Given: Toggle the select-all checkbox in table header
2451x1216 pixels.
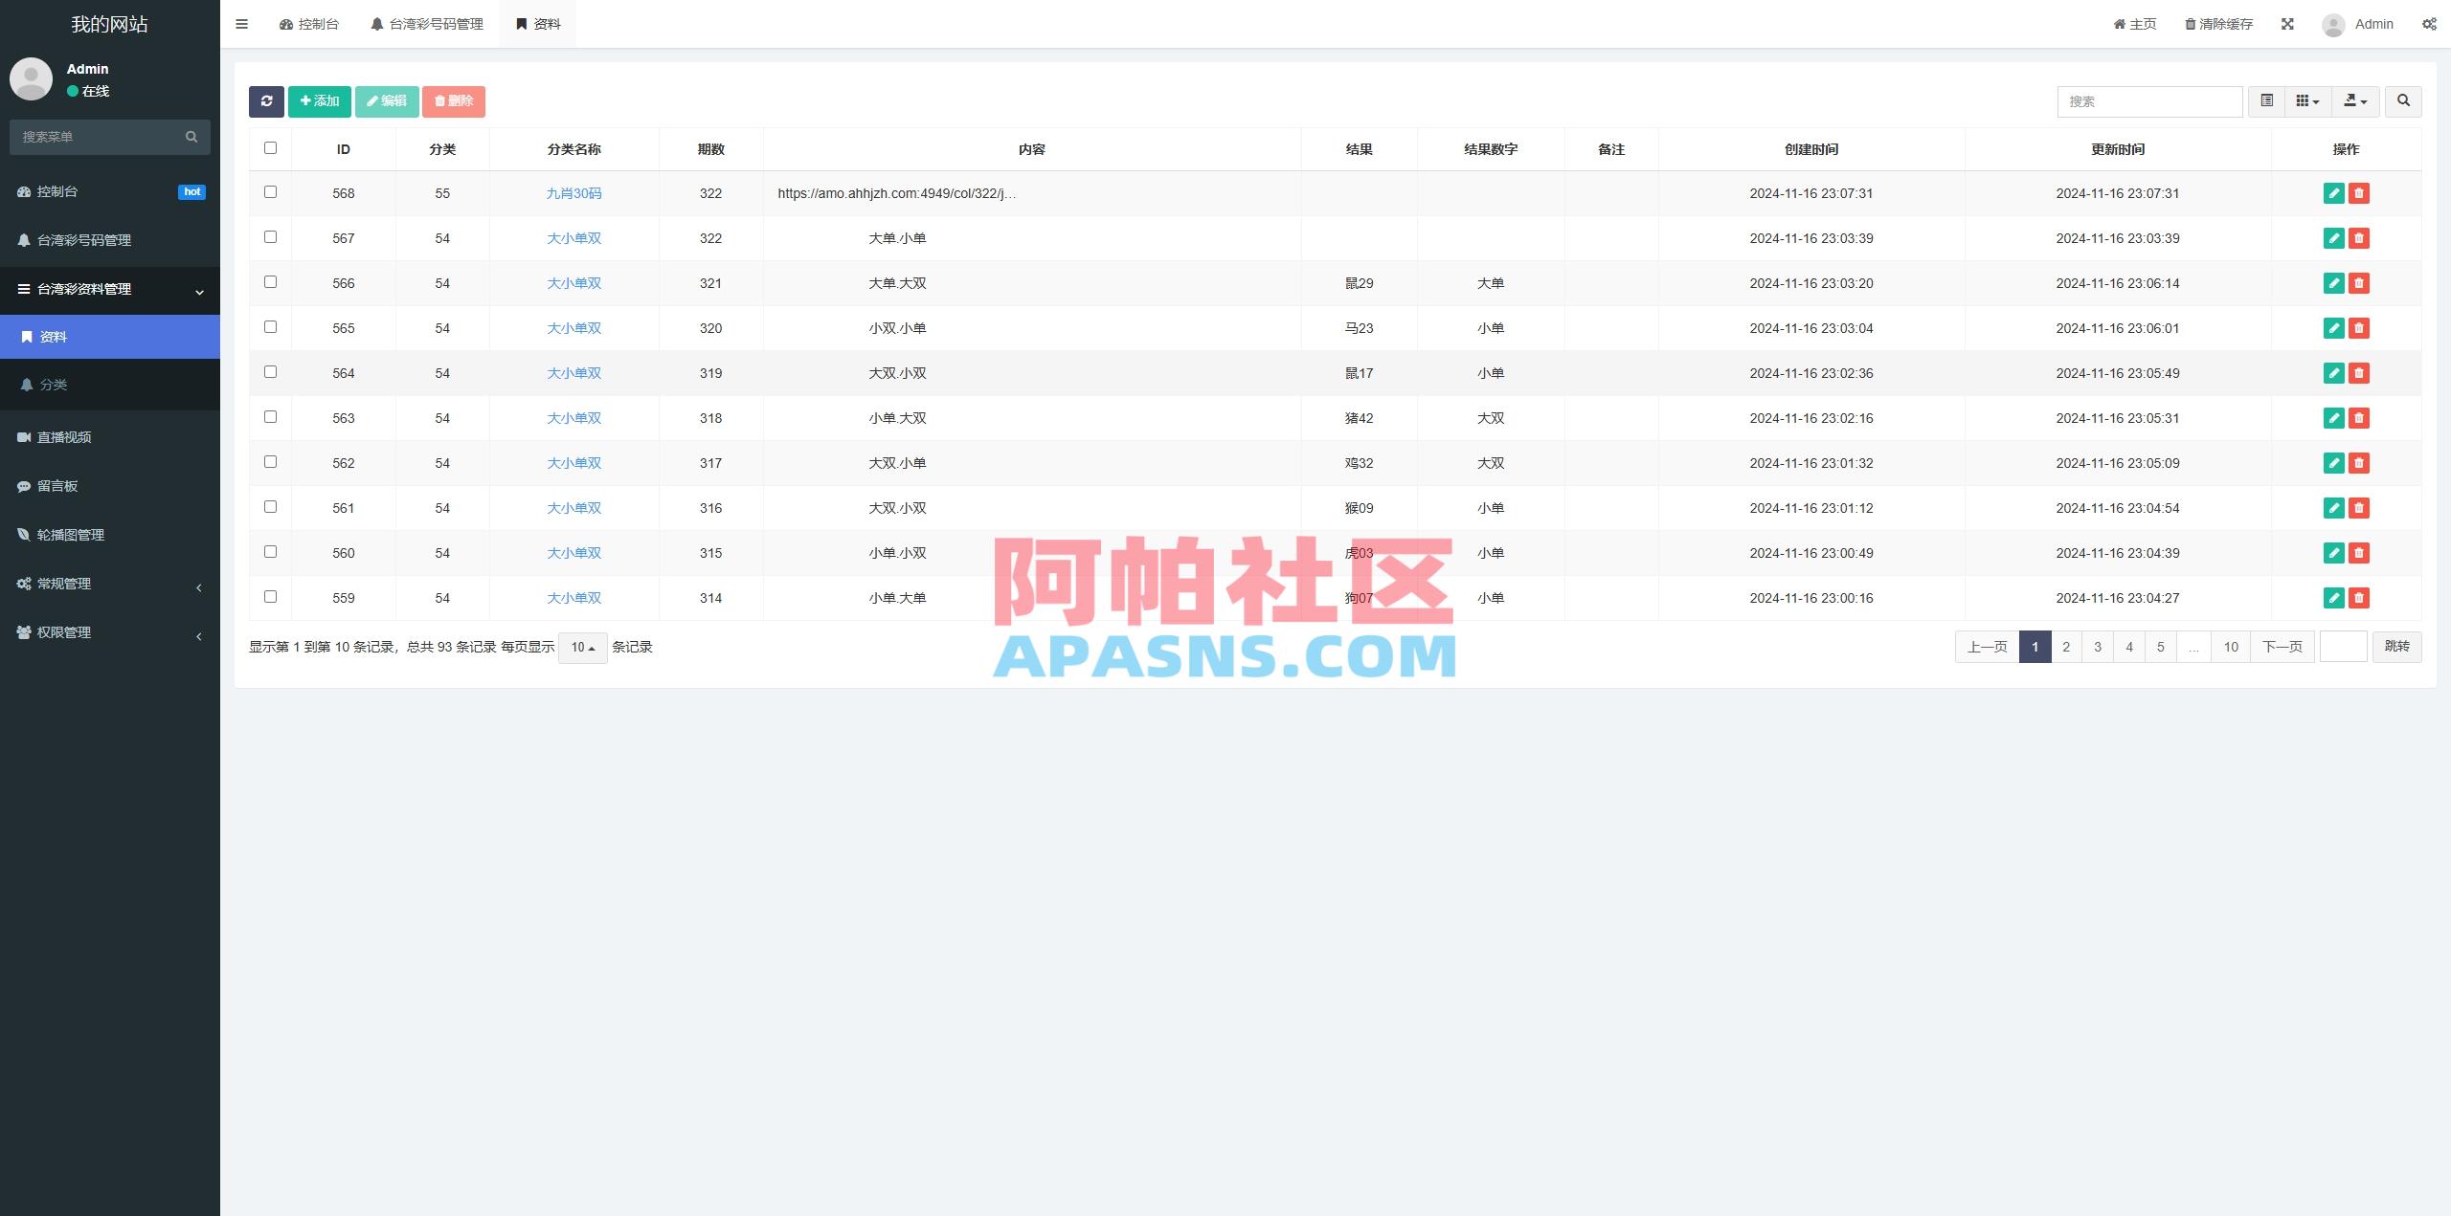Looking at the screenshot, I should (x=270, y=147).
